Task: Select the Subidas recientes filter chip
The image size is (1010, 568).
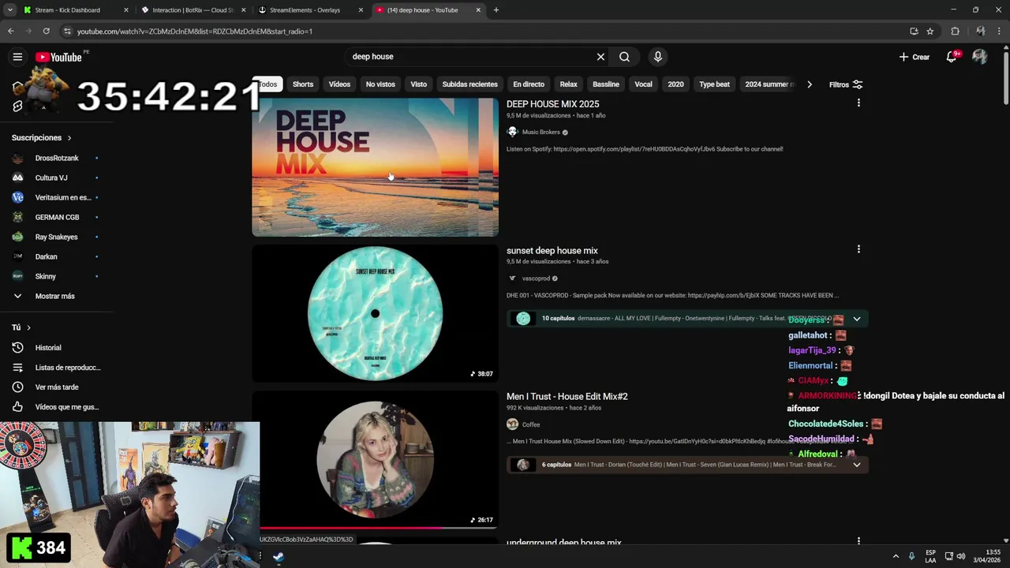Action: [x=469, y=84]
